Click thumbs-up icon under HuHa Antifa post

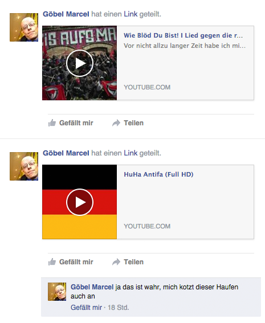click(52, 262)
